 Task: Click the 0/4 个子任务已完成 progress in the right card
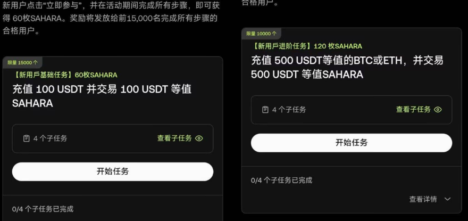(x=281, y=180)
